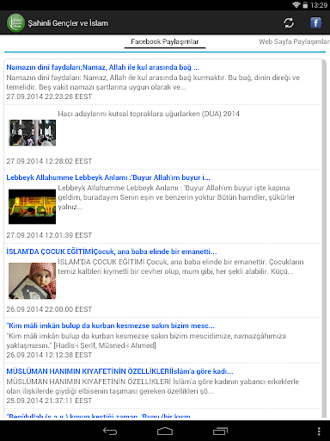Open the recent apps navigation button
The height and width of the screenshot is (441, 330).
click(x=220, y=431)
